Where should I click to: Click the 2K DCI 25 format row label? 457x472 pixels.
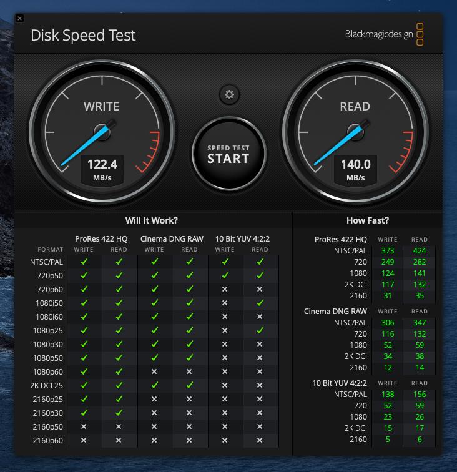point(46,386)
